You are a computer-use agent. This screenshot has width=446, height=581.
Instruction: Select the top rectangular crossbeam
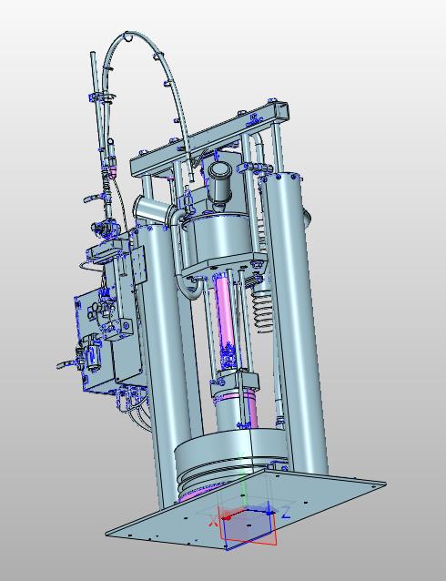pos(208,140)
